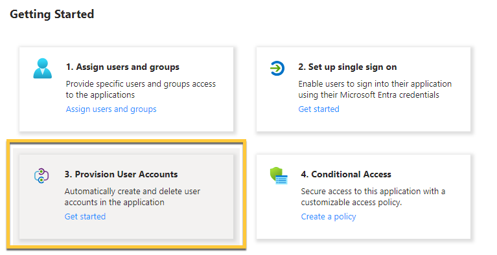The height and width of the screenshot is (255, 497).
Task: Open the Create a policy link
Action: (329, 216)
